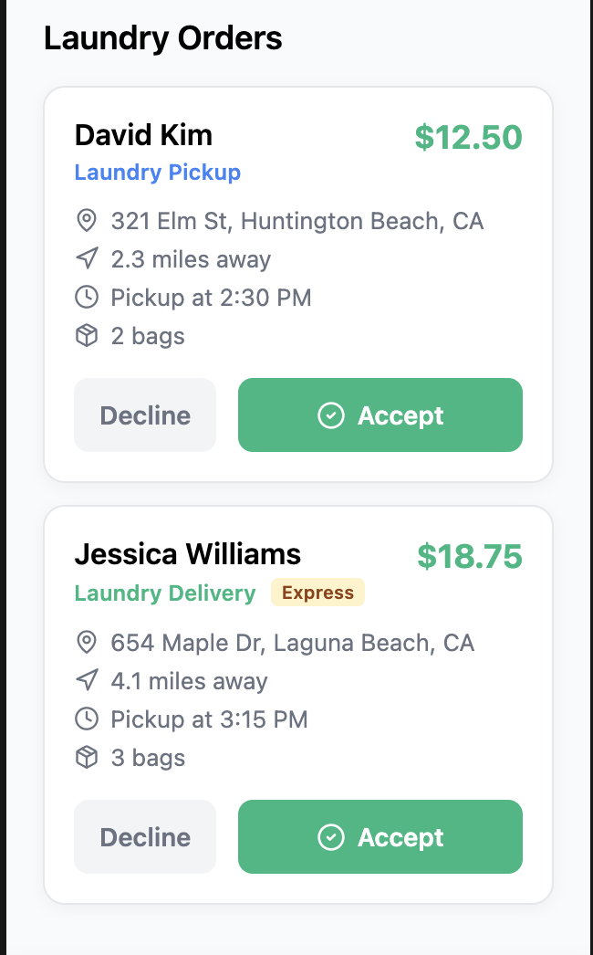Viewport: 593px width, 955px height.
Task: Click the $18.75 payout amount
Action: point(470,557)
